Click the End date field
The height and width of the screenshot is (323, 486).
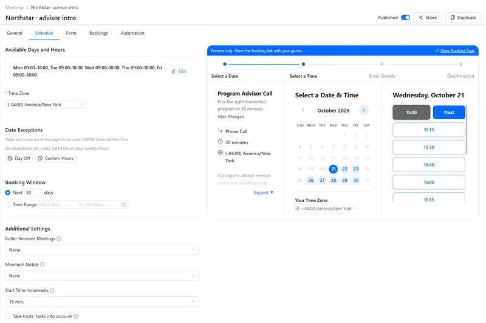point(101,204)
